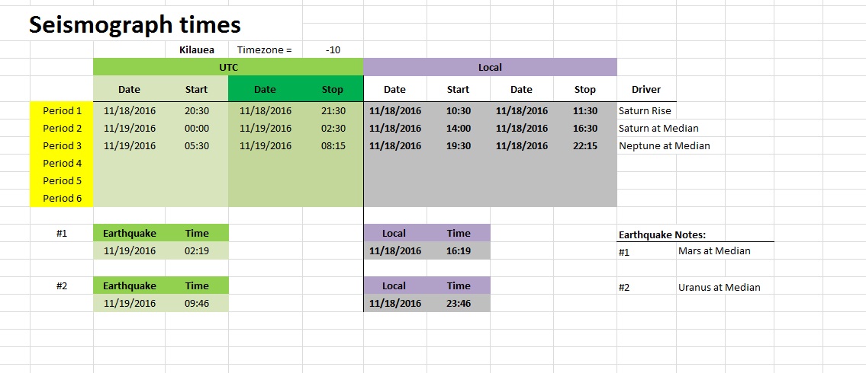The height and width of the screenshot is (373, 866).
Task: Click UTC stop time 08:15 cell
Action: pos(333,145)
